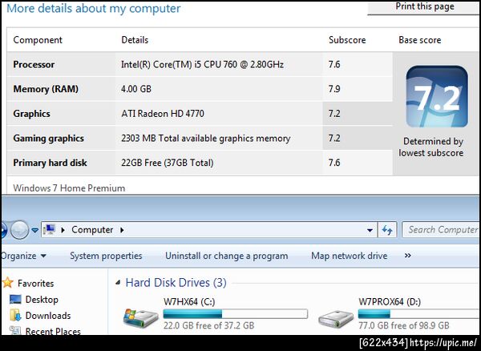The image size is (481, 351).
Task: Select the Computer breadcrumb in address bar
Action: point(92,230)
